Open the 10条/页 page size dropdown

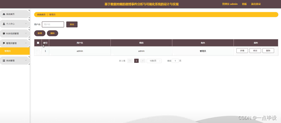point(154,61)
